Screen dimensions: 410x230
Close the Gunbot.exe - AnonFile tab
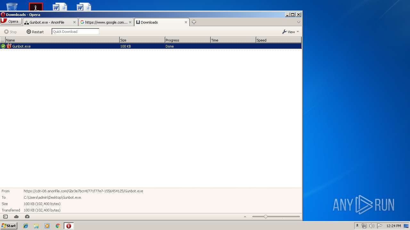point(74,22)
